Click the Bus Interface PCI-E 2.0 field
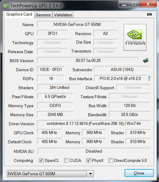159x182 pixels. coord(120,78)
